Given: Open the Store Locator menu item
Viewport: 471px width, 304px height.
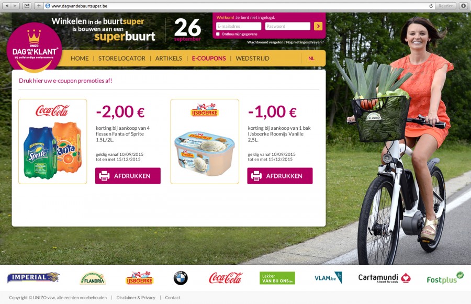Looking at the screenshot, I should [x=121, y=58].
